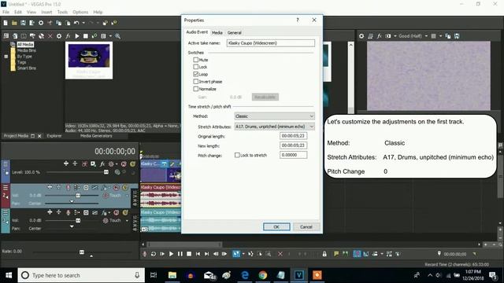Open Touch automation dropdown on track 3
Viewport: 504px width, 283px height.
127,221
